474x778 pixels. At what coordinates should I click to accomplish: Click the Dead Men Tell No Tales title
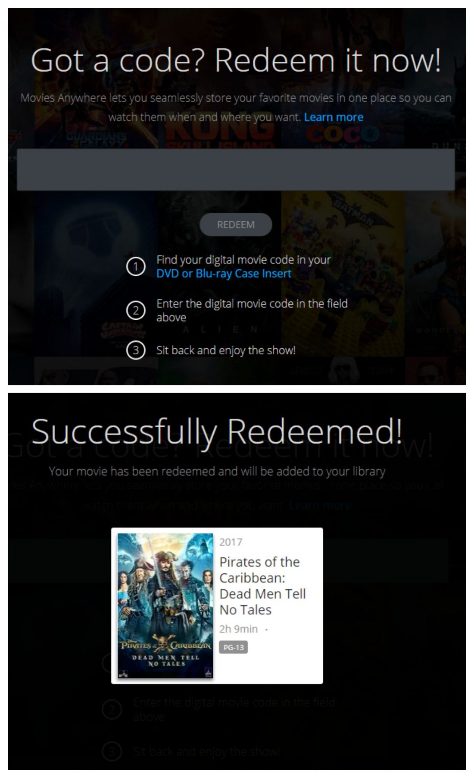pos(262,586)
